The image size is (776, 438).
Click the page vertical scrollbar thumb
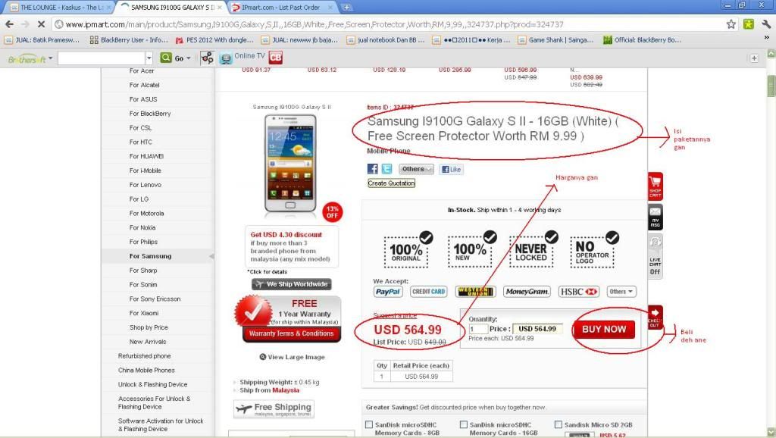[771, 86]
